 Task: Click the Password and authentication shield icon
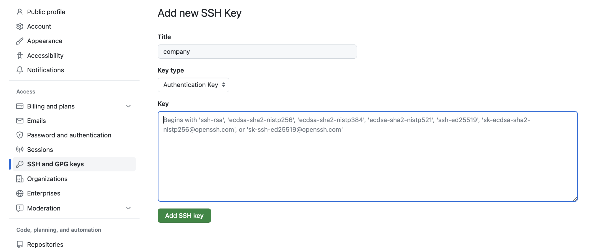[x=20, y=135]
